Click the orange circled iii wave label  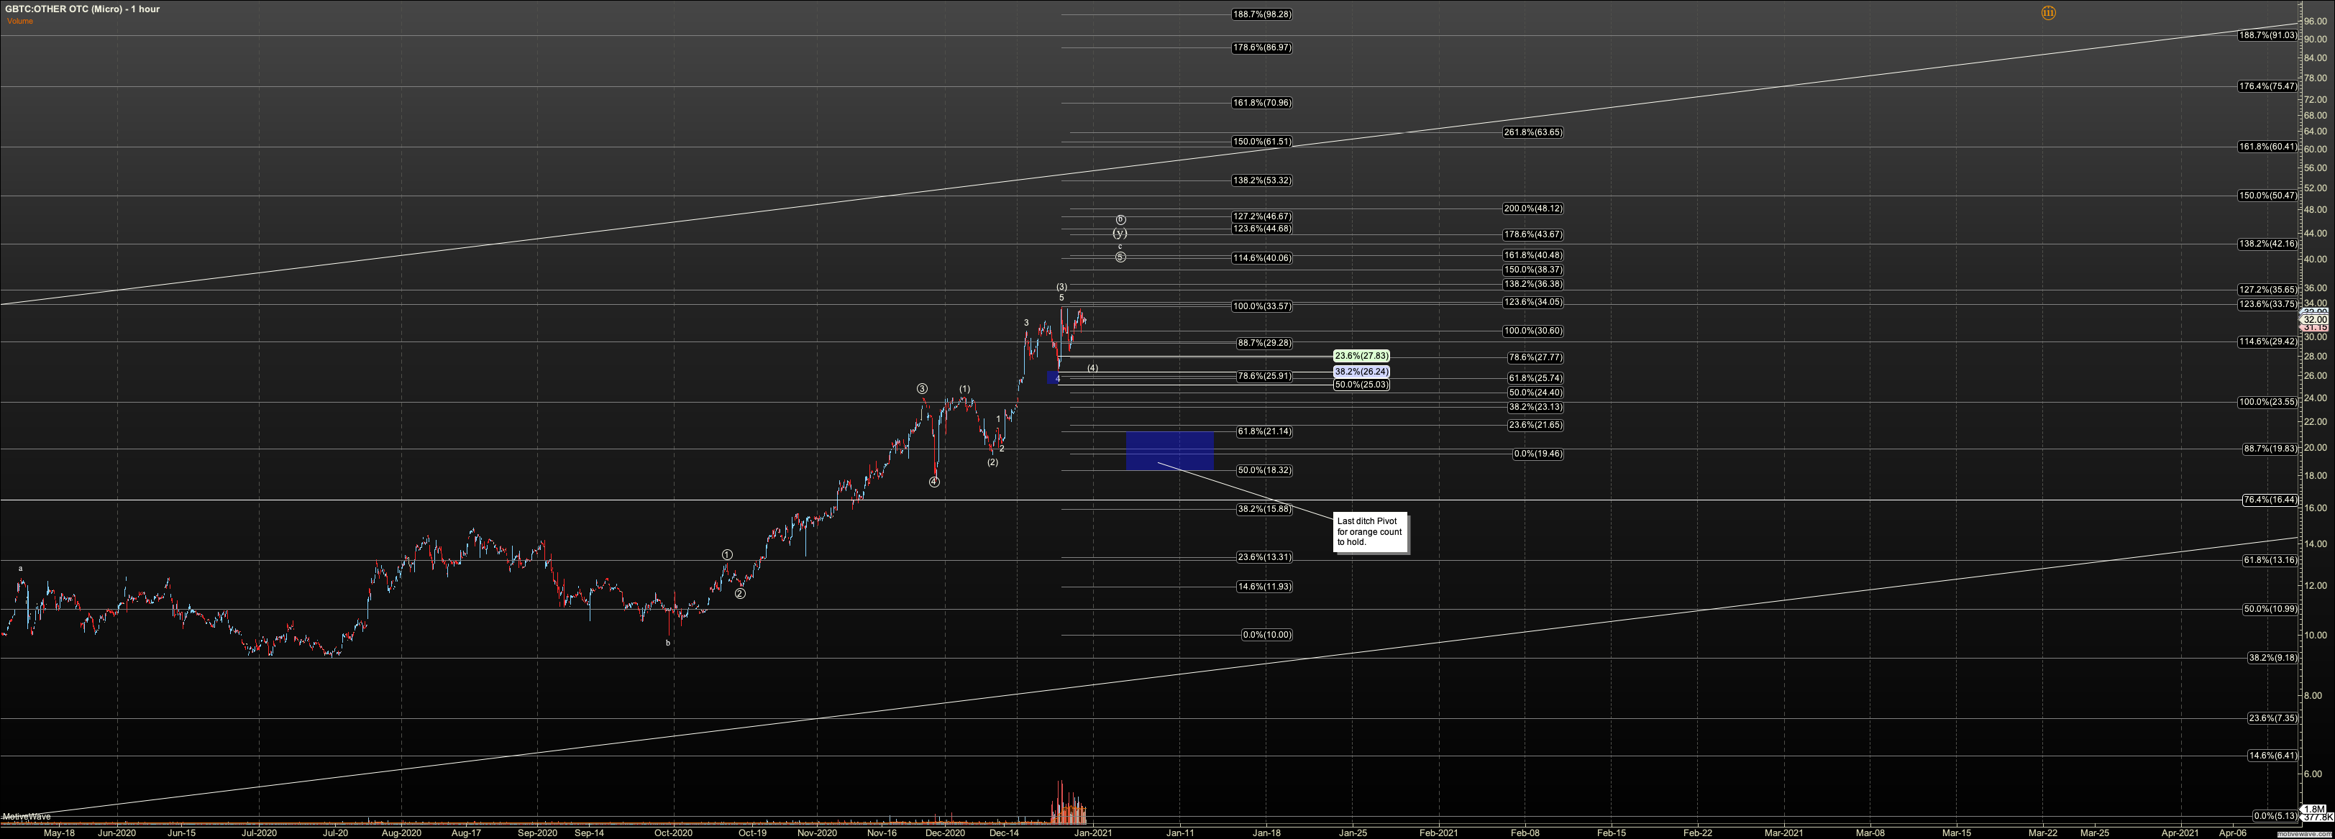tap(2047, 13)
